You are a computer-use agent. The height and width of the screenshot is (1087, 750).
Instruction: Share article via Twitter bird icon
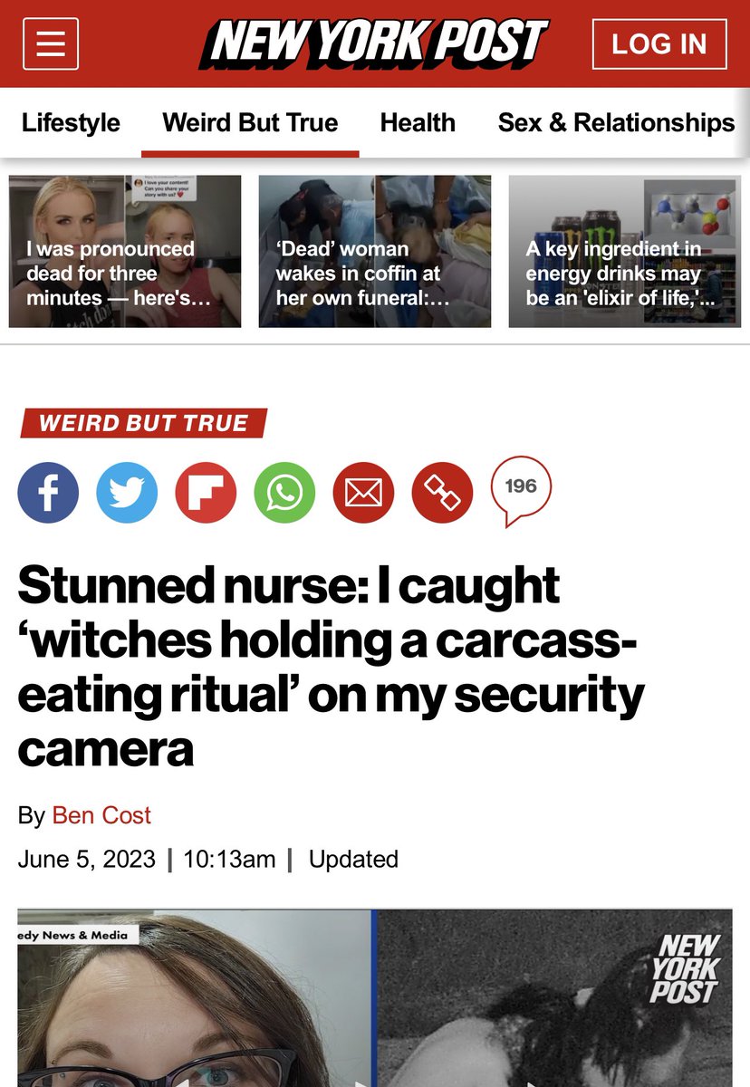point(127,493)
